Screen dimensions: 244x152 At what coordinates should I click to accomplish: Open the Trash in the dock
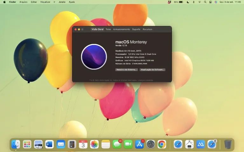[x=228, y=144]
